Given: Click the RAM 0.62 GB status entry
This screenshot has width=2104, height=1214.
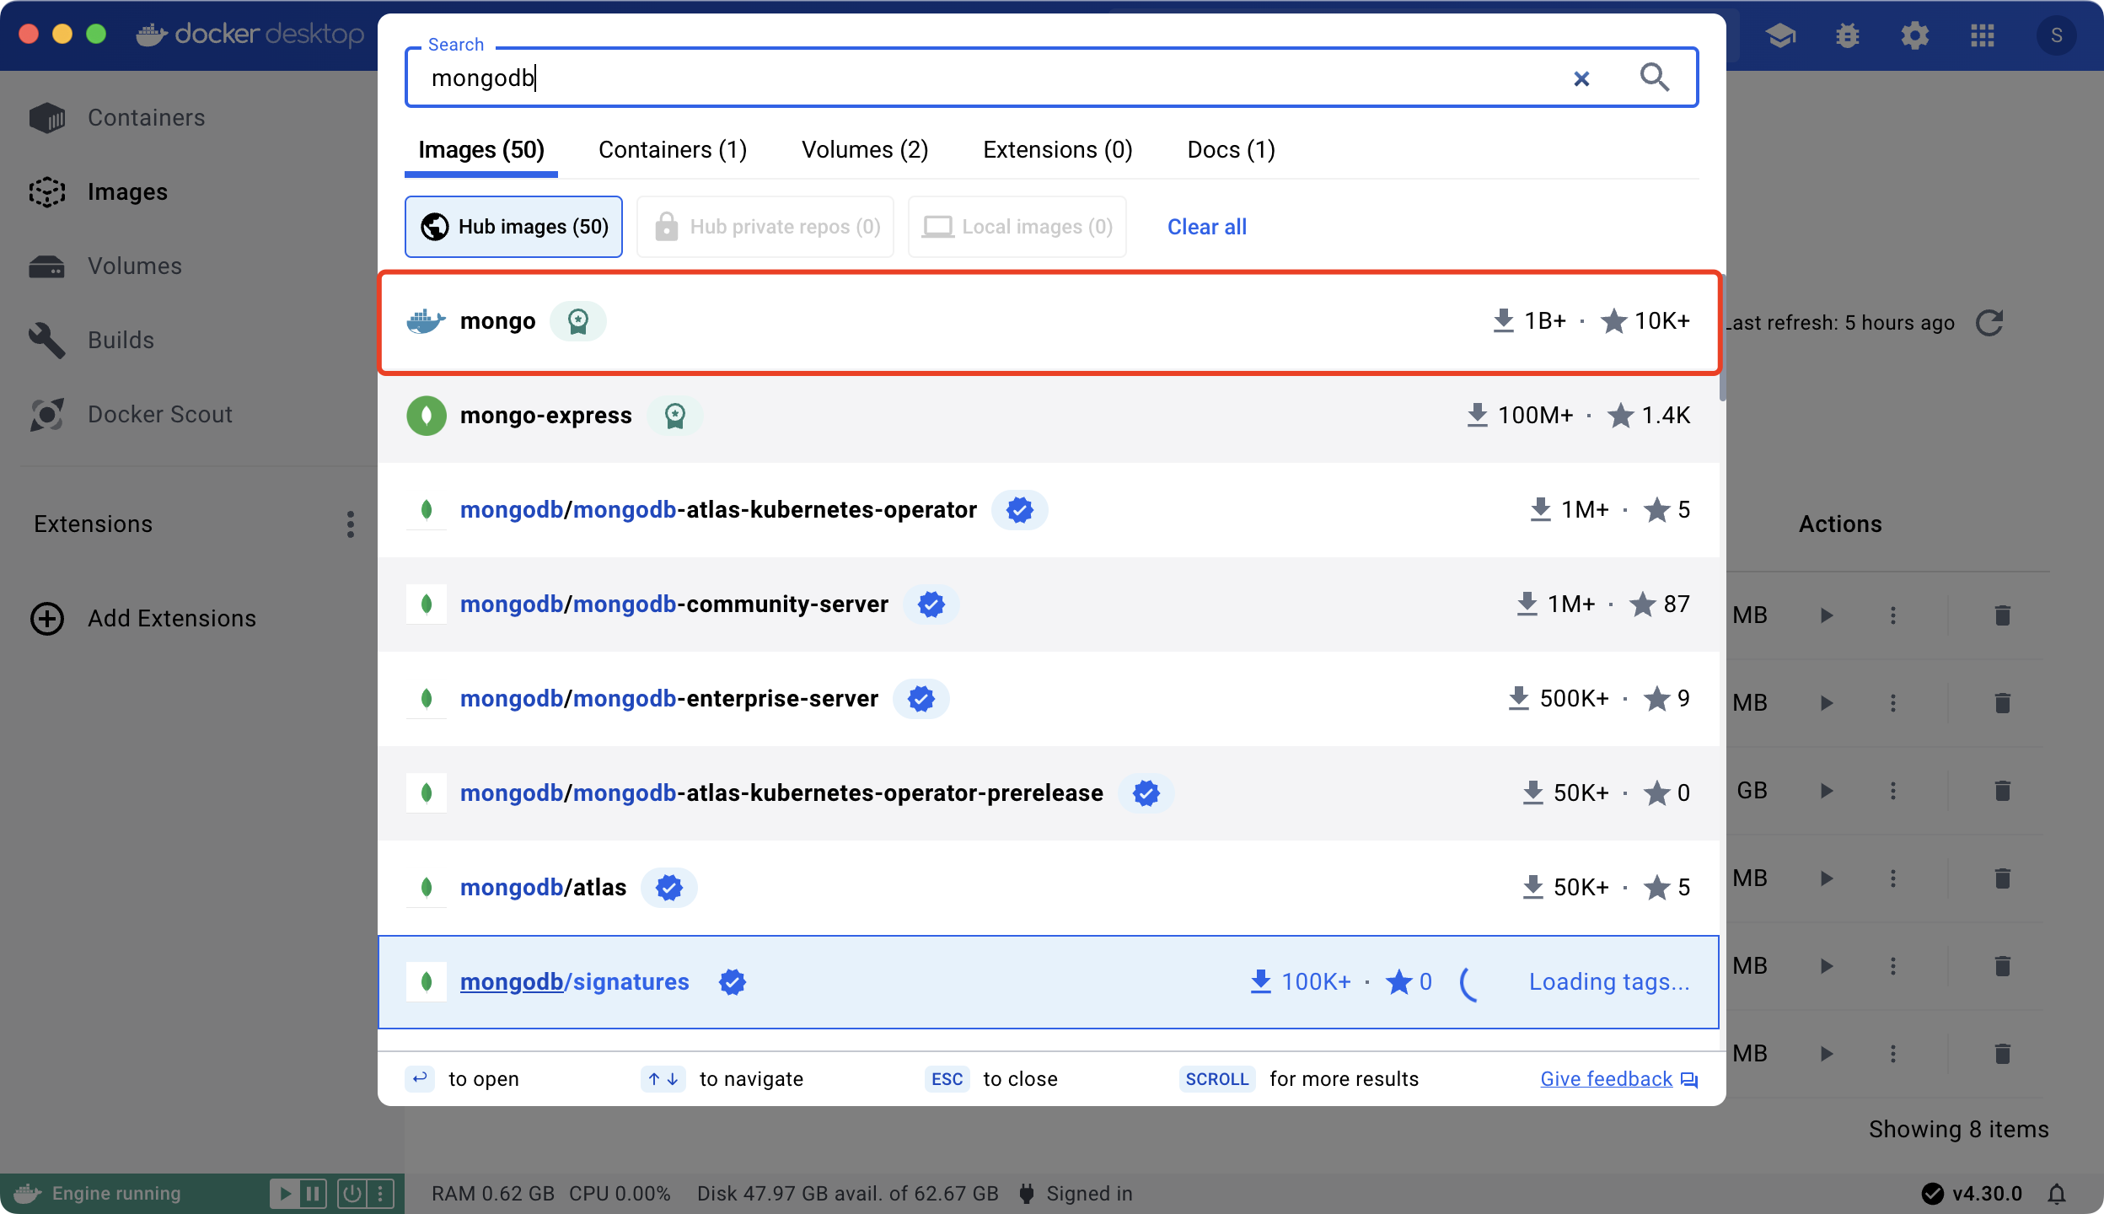Looking at the screenshot, I should pyautogui.click(x=493, y=1194).
